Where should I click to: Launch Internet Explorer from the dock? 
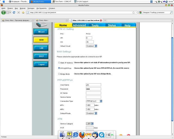[75, 134]
